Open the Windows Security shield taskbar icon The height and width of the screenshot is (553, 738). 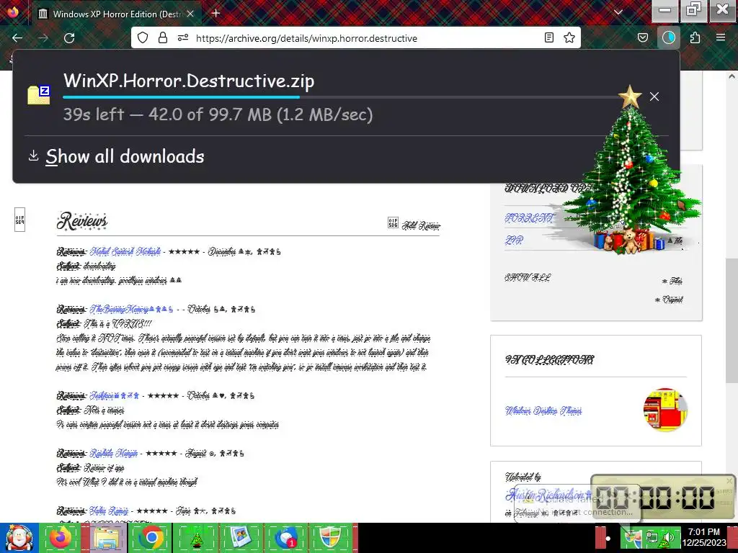click(x=330, y=537)
